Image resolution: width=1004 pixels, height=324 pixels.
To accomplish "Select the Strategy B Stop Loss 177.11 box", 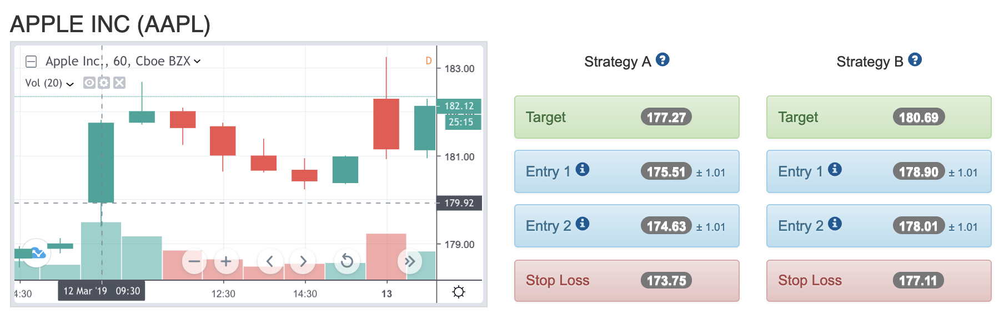I will click(879, 281).
